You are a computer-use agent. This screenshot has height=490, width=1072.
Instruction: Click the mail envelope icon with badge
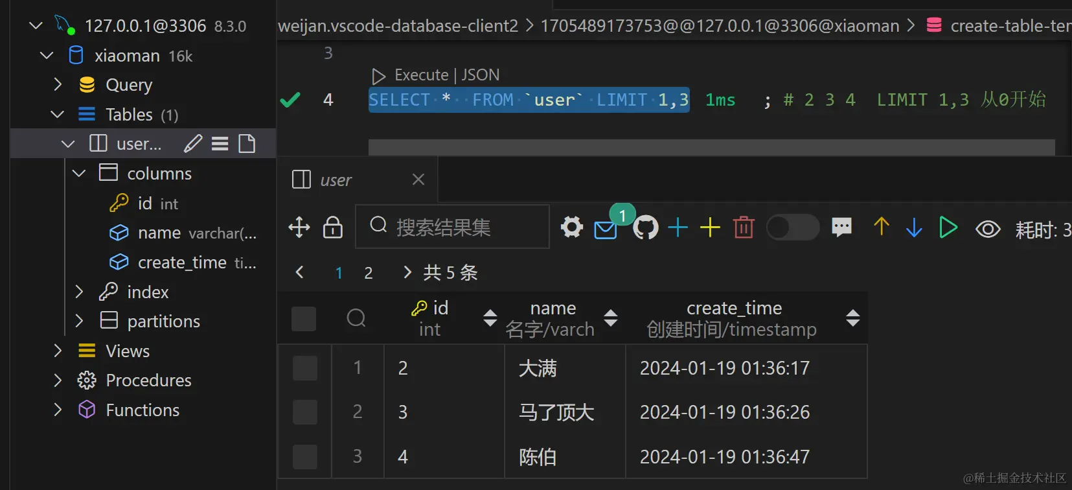tap(606, 229)
